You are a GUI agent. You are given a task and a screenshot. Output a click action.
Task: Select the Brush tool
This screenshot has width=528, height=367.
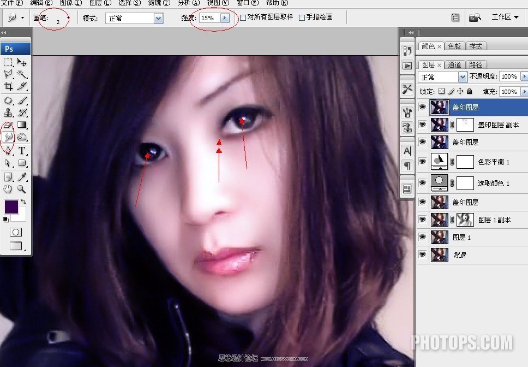[22, 101]
